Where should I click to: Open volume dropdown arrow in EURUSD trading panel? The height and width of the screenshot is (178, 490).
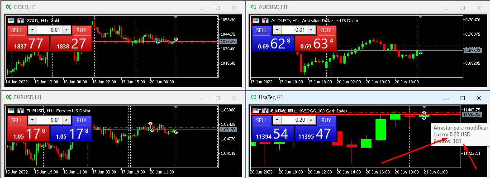click(33, 120)
